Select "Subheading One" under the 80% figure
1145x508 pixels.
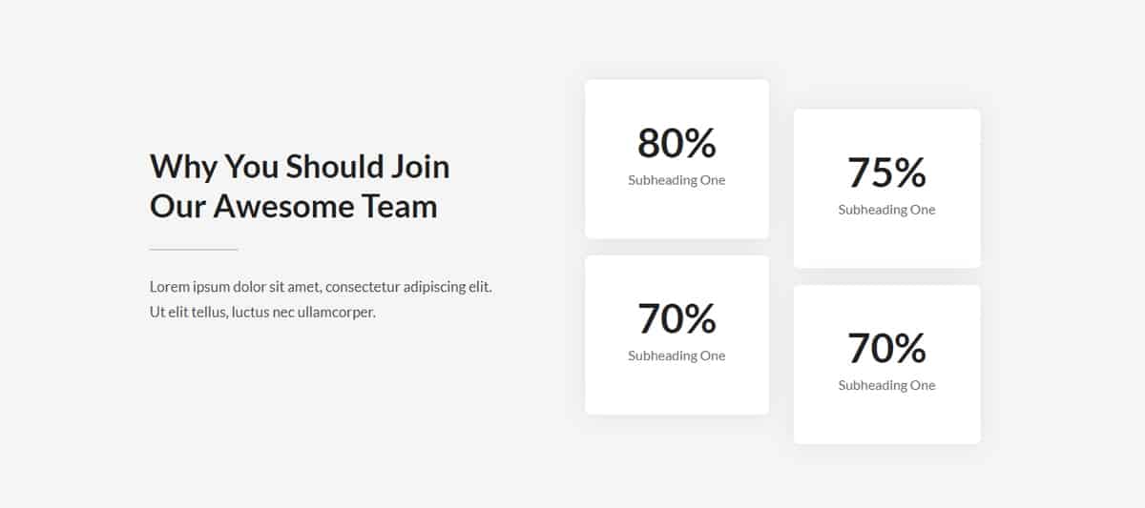(x=677, y=180)
